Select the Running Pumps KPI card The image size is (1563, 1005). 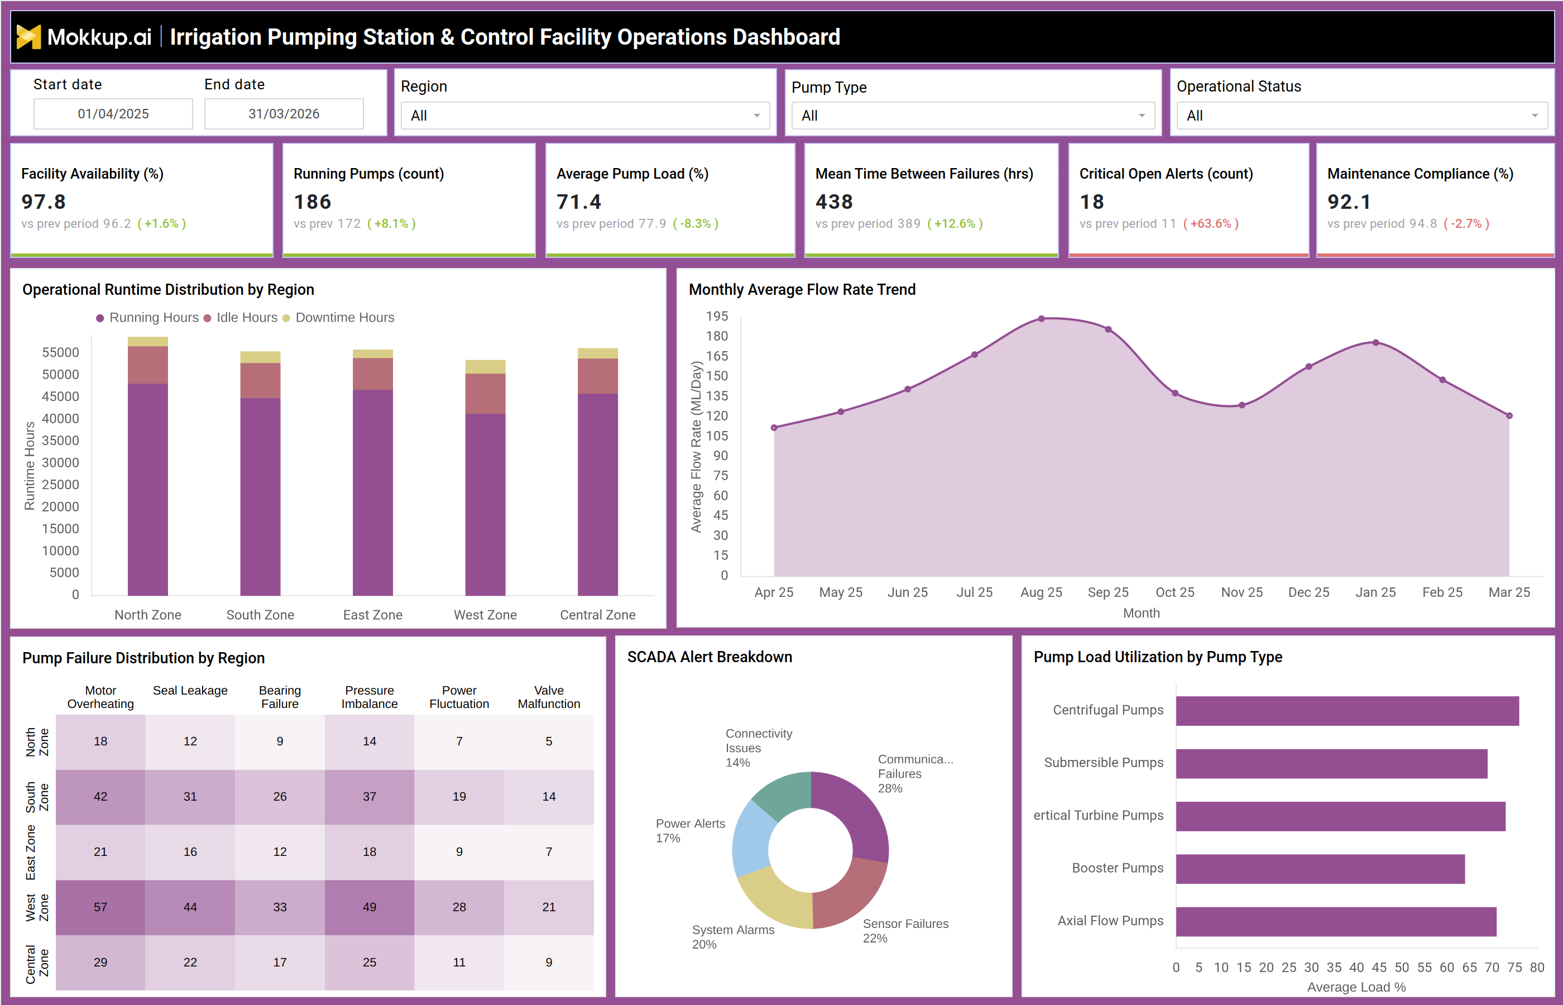pos(409,200)
